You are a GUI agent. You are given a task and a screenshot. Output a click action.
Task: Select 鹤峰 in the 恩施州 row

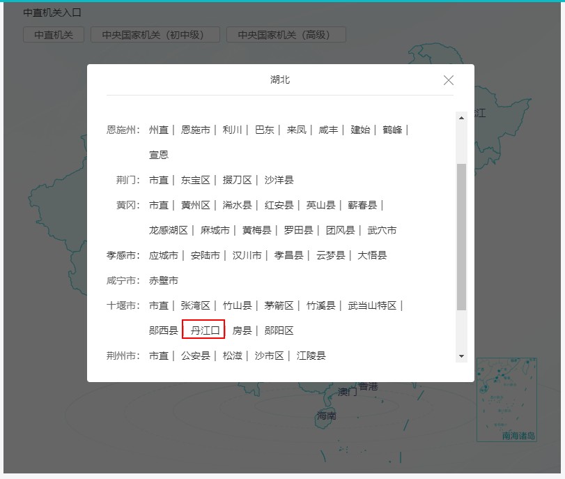(x=392, y=130)
